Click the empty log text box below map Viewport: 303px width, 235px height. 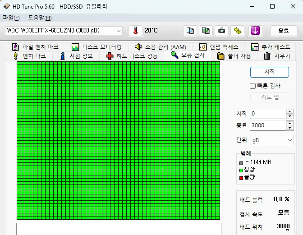[119, 229]
